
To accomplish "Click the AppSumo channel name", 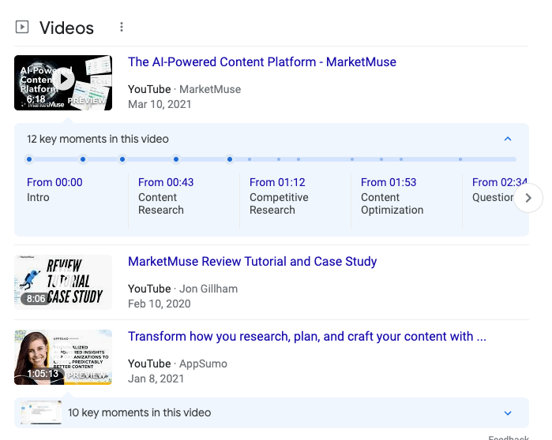I will 203,364.
